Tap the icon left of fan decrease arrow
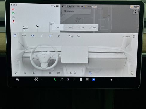Image resolution: width=146 pixels, height=109 pixels. (x=59, y=73)
